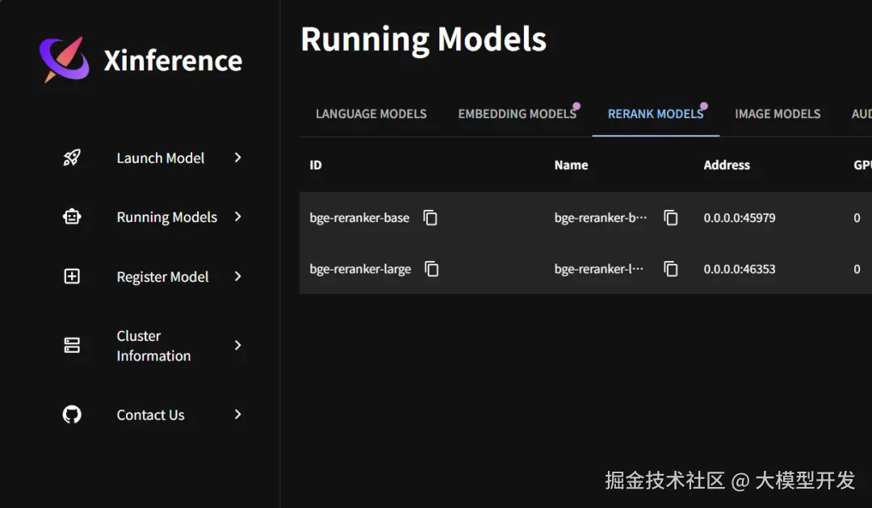Open the Contact Us sidebar link

pos(150,414)
